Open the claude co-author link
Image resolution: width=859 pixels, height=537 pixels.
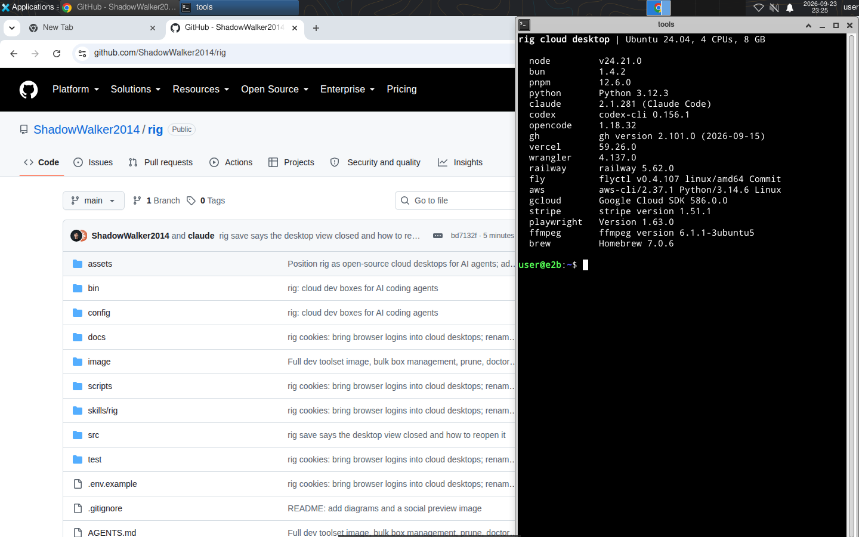coord(201,236)
